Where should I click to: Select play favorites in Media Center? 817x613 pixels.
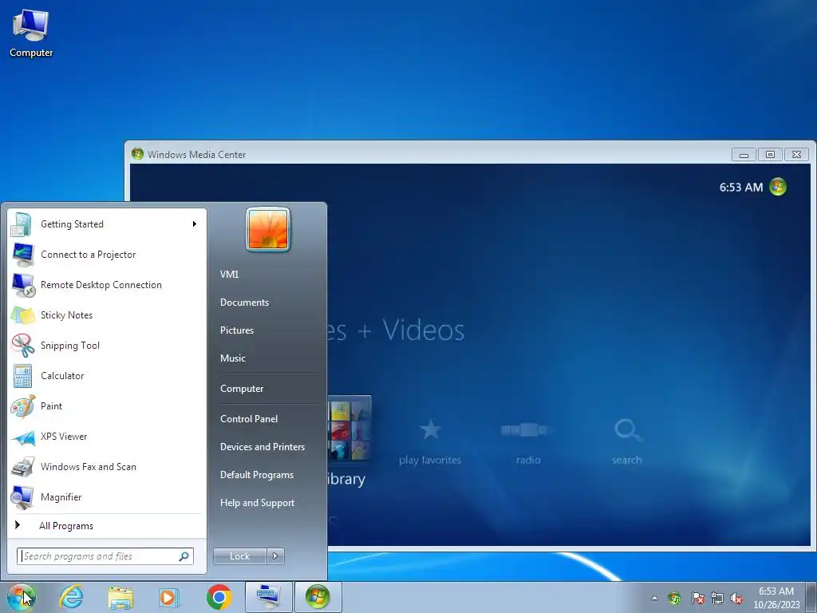point(430,442)
